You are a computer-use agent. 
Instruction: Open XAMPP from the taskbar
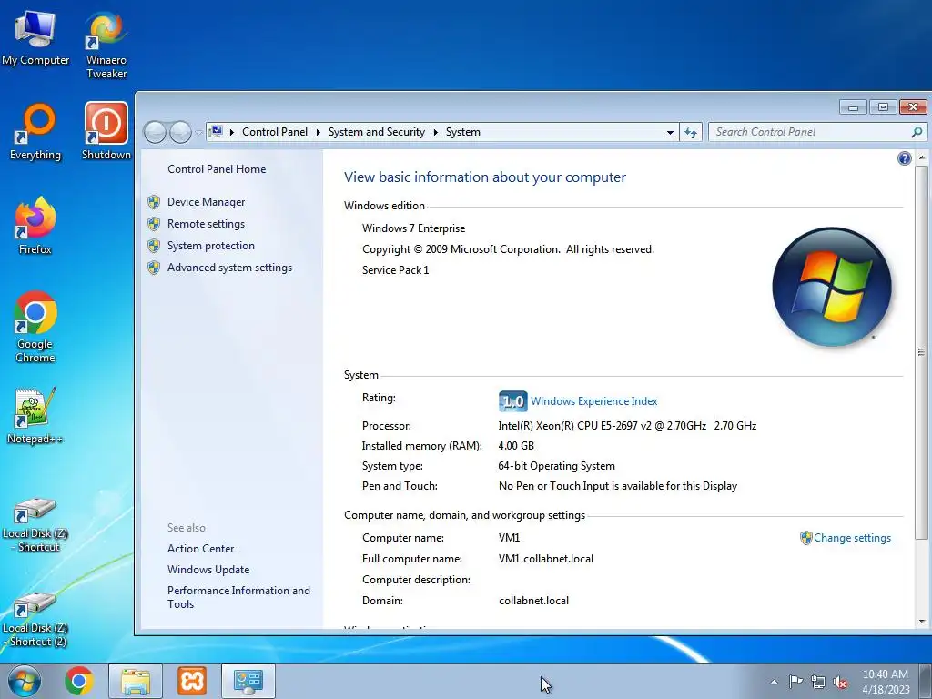tap(191, 681)
